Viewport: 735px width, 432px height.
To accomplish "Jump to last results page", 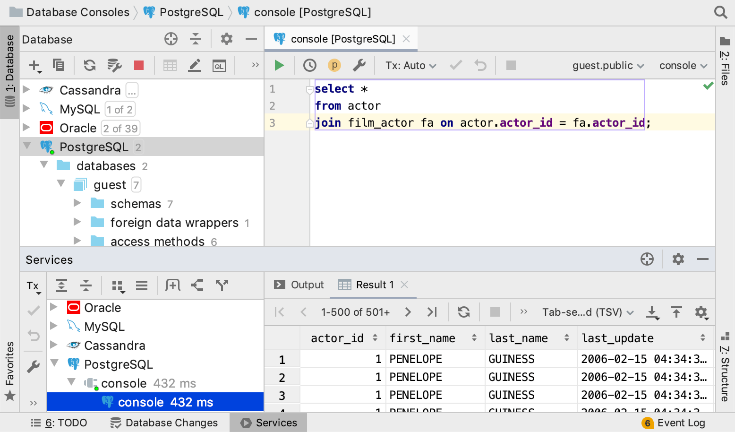I will click(x=432, y=312).
